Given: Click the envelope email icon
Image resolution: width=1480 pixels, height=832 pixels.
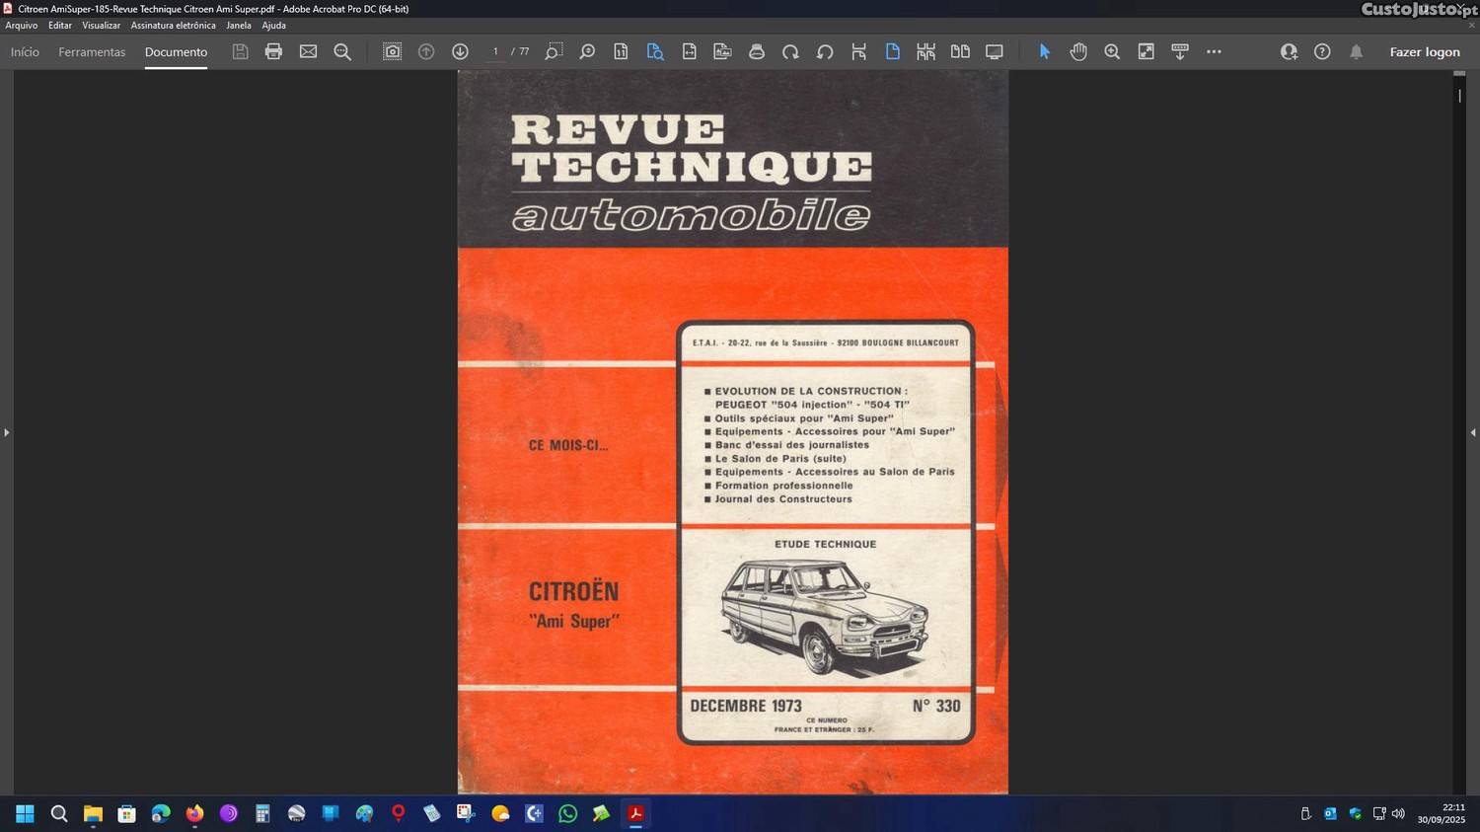Looking at the screenshot, I should [308, 51].
